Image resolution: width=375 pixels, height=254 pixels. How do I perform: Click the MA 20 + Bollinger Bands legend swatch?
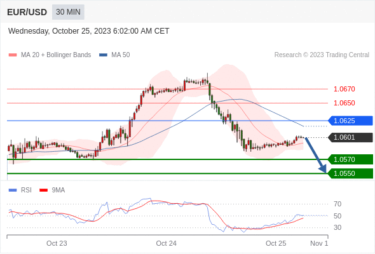[13, 55]
